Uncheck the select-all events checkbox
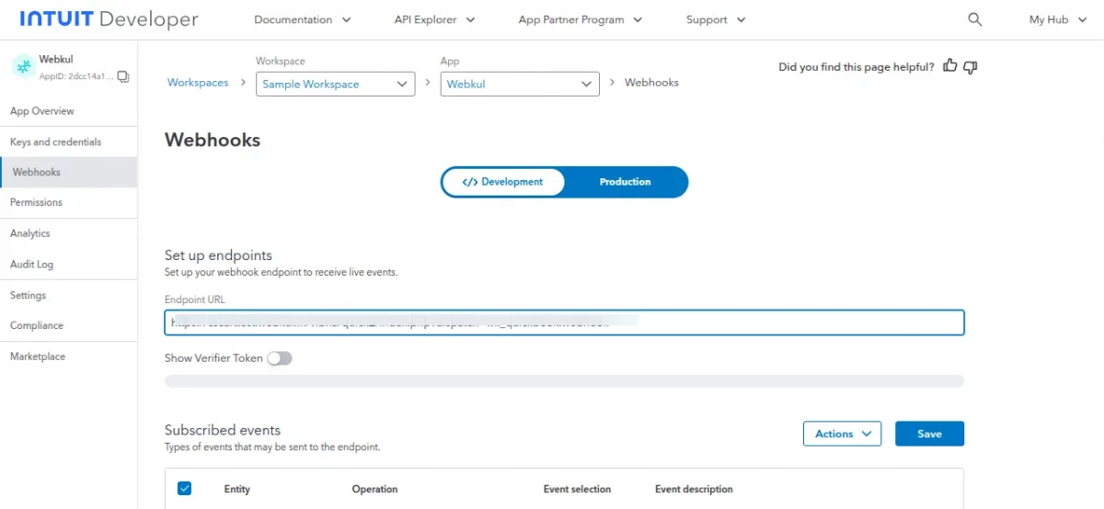This screenshot has width=1104, height=509. point(184,489)
